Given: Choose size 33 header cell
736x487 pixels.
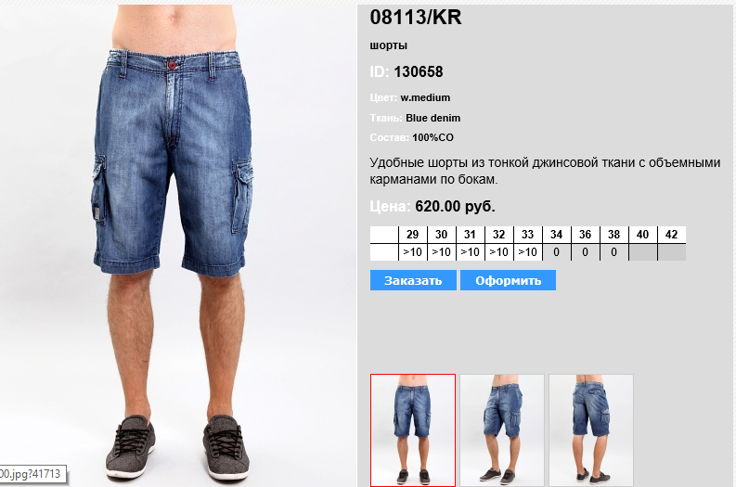Looking at the screenshot, I should (x=527, y=235).
